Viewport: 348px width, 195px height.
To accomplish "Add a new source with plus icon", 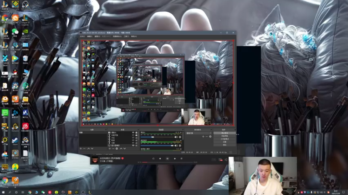I will pyautogui.click(x=110, y=149).
